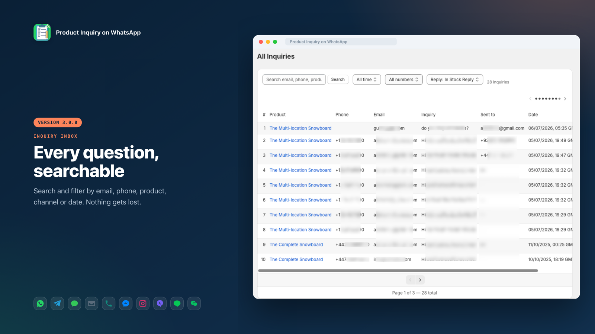The height and width of the screenshot is (334, 595).
Task: Open Multi-location Snowboard link in row 6
Action: coord(300,200)
